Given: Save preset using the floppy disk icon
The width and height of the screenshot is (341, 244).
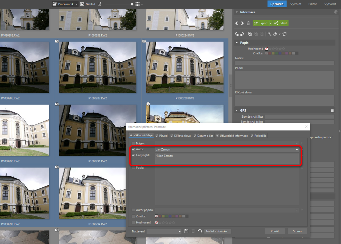Looking at the screenshot, I should coord(186,231).
